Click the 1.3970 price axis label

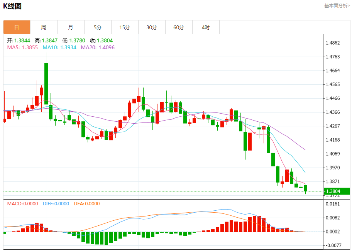[x=333, y=168]
